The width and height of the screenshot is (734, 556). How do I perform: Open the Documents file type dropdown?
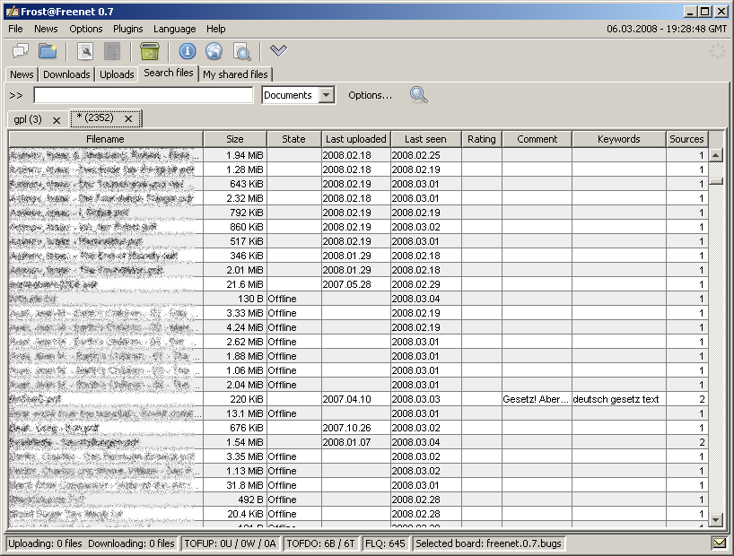327,95
